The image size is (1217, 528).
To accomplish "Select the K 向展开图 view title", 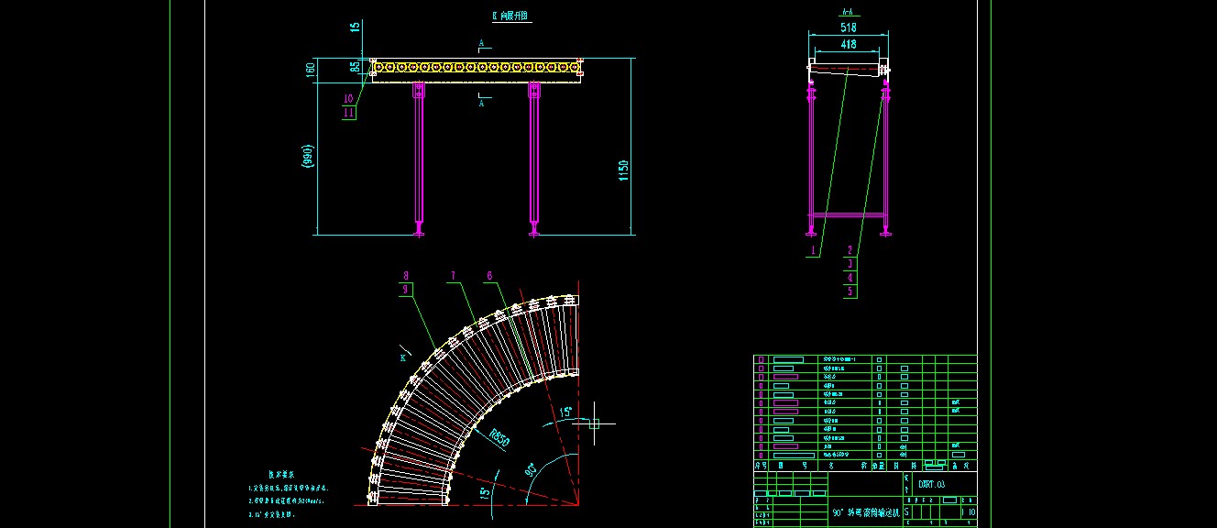I will [510, 16].
